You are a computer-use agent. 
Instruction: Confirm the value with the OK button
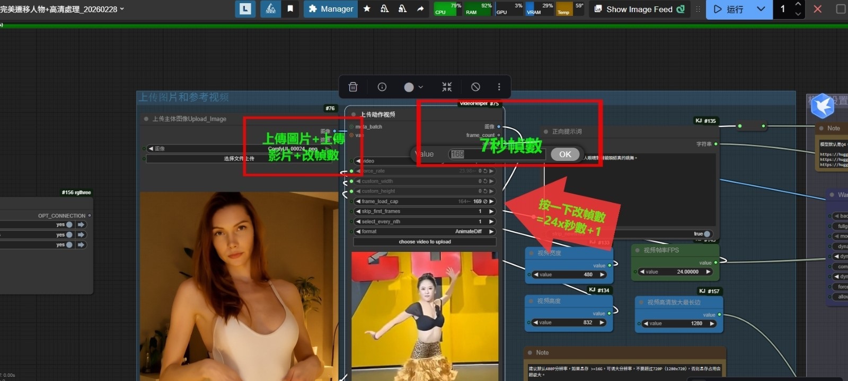click(x=565, y=155)
